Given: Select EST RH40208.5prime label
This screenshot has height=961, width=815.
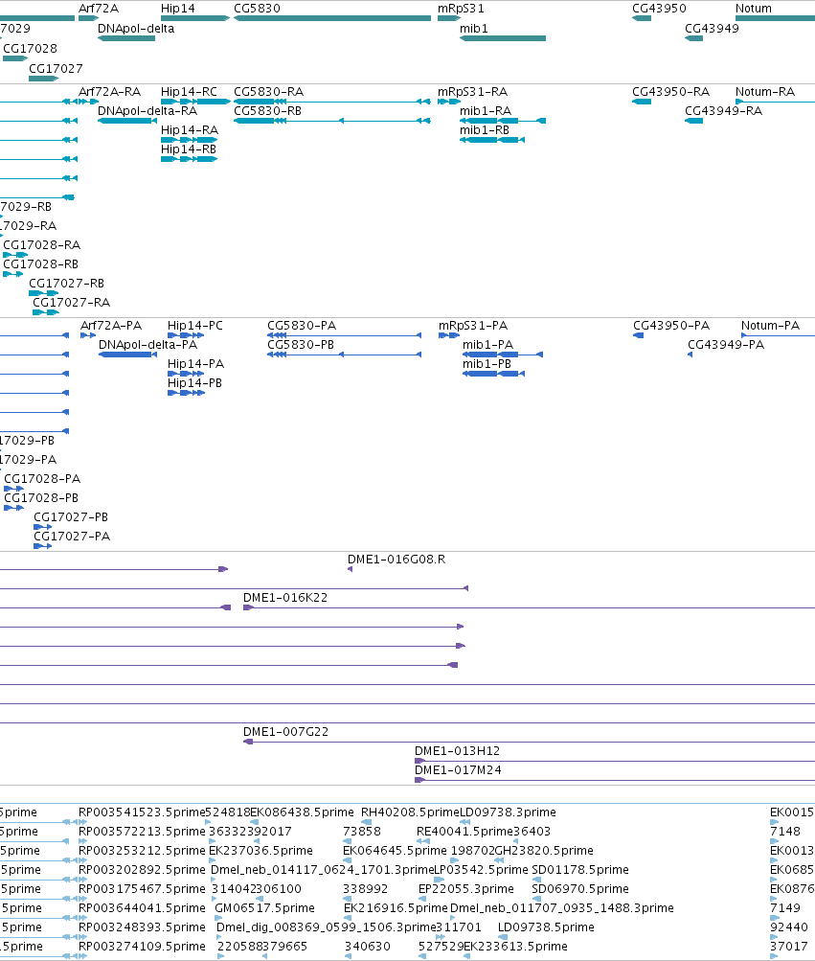Looking at the screenshot, I should pos(410,812).
